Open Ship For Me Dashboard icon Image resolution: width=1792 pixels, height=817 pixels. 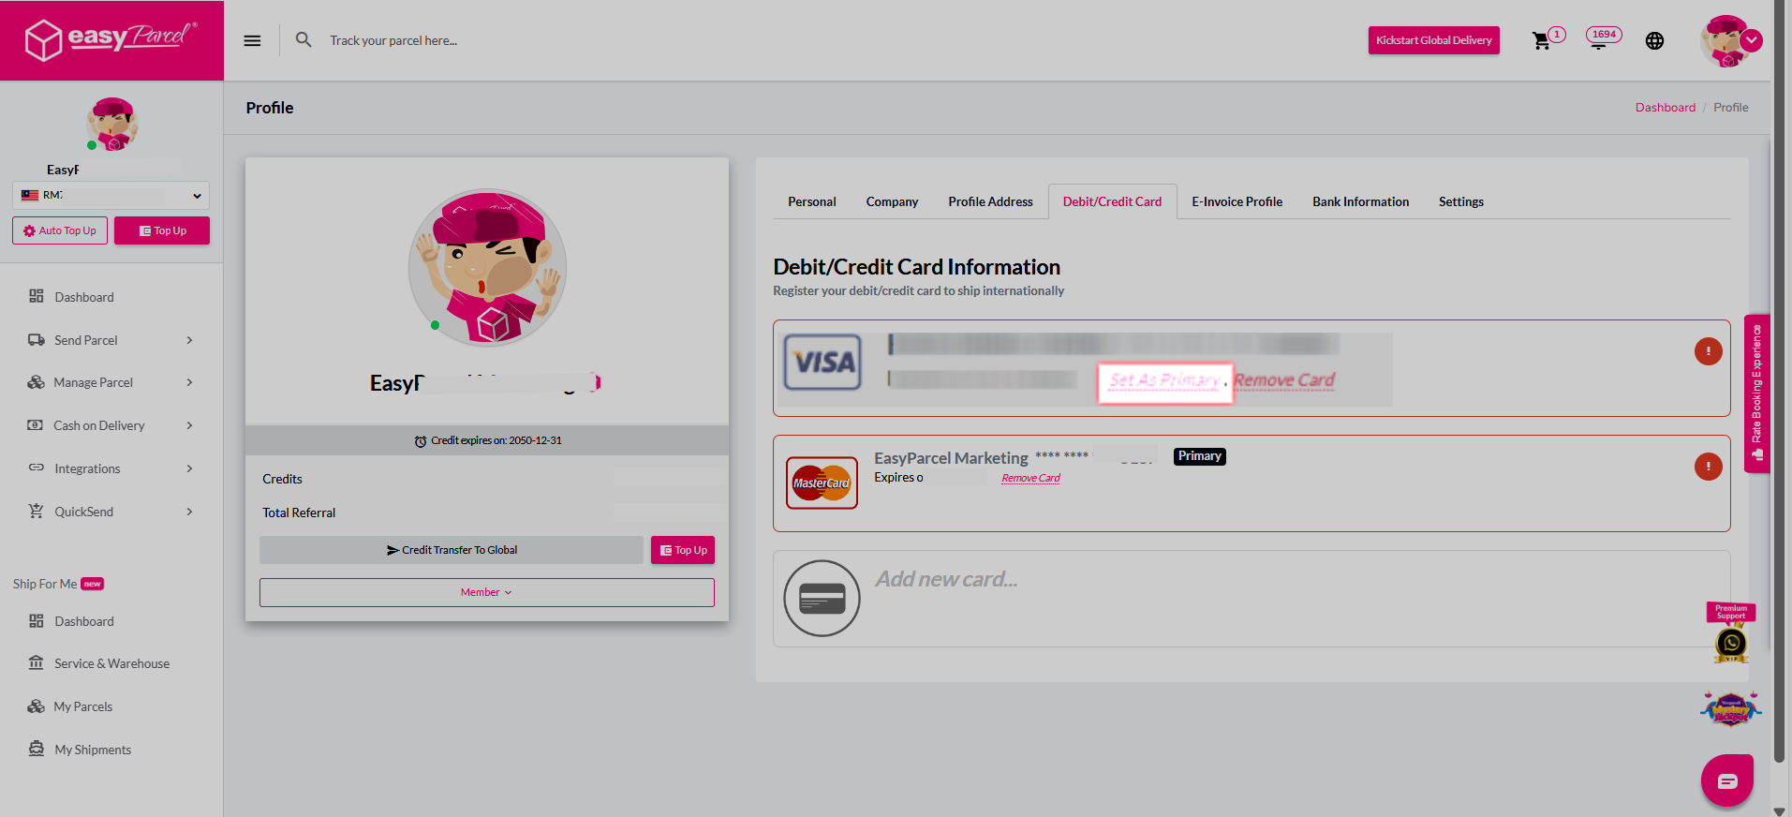pos(37,620)
